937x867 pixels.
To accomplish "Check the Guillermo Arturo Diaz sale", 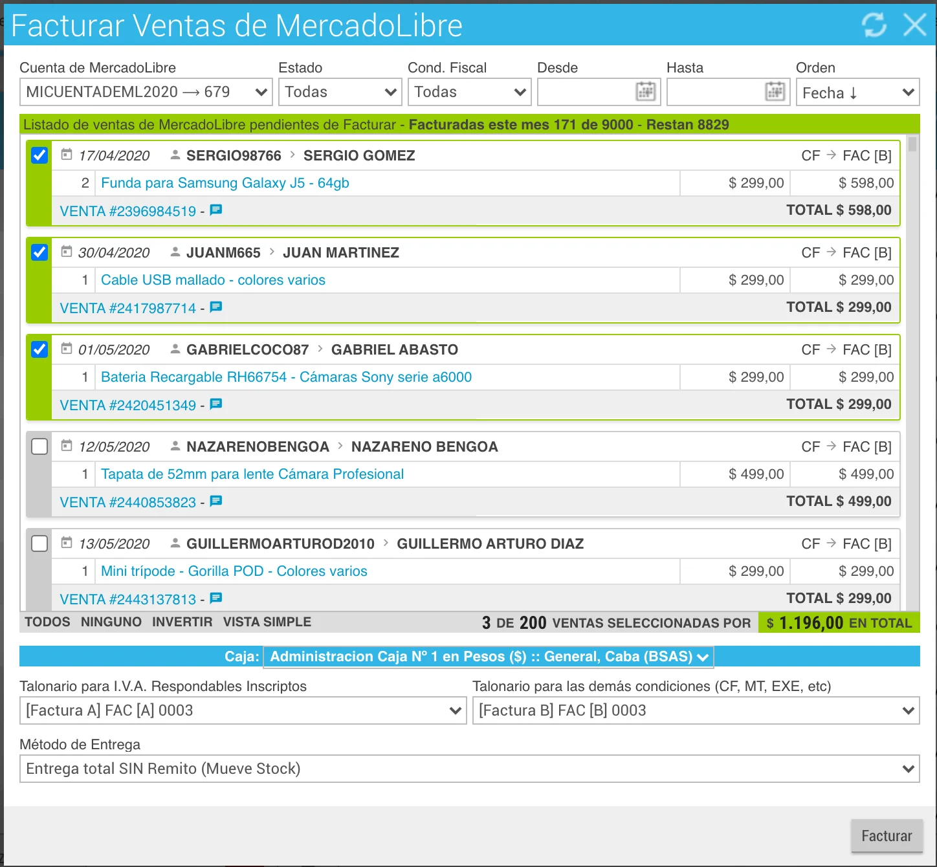I will pos(39,543).
